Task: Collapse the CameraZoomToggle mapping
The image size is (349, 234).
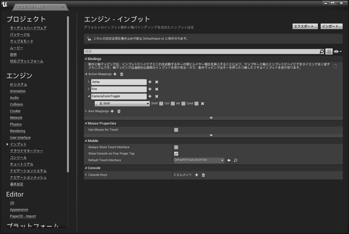Action: (x=89, y=96)
